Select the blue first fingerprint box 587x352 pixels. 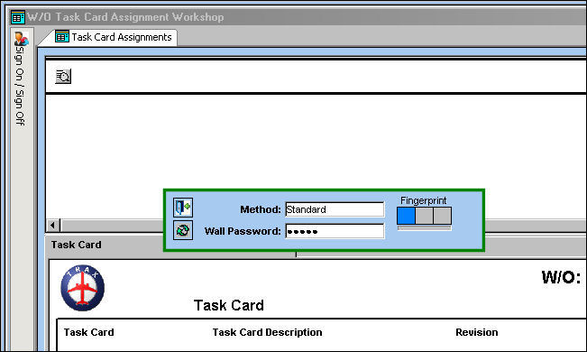pos(406,216)
